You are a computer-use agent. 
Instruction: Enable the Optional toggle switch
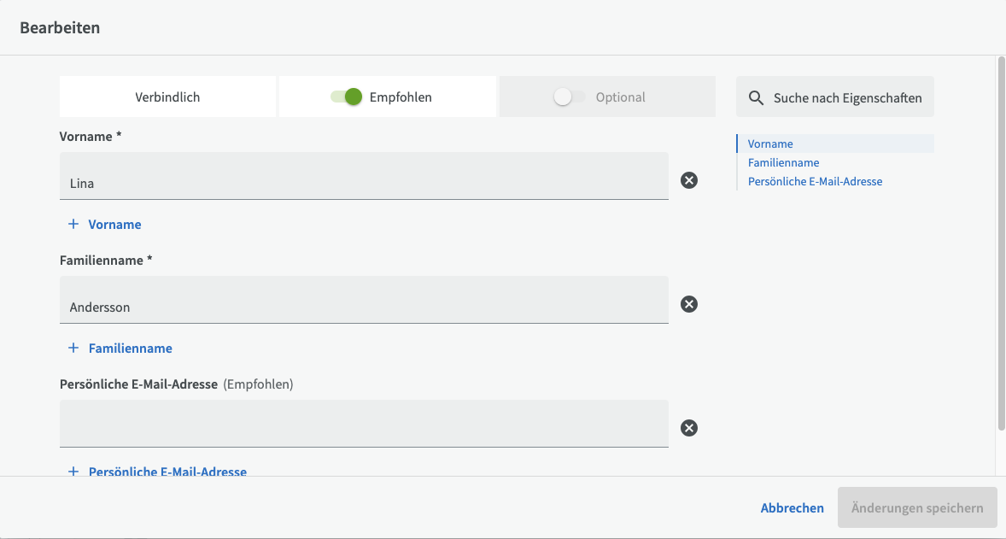coord(569,97)
